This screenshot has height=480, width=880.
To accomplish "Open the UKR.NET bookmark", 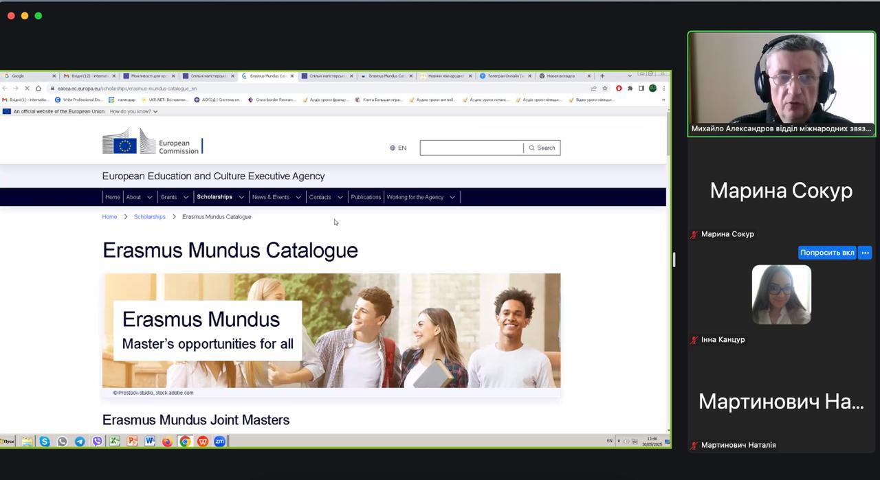I will [x=164, y=100].
